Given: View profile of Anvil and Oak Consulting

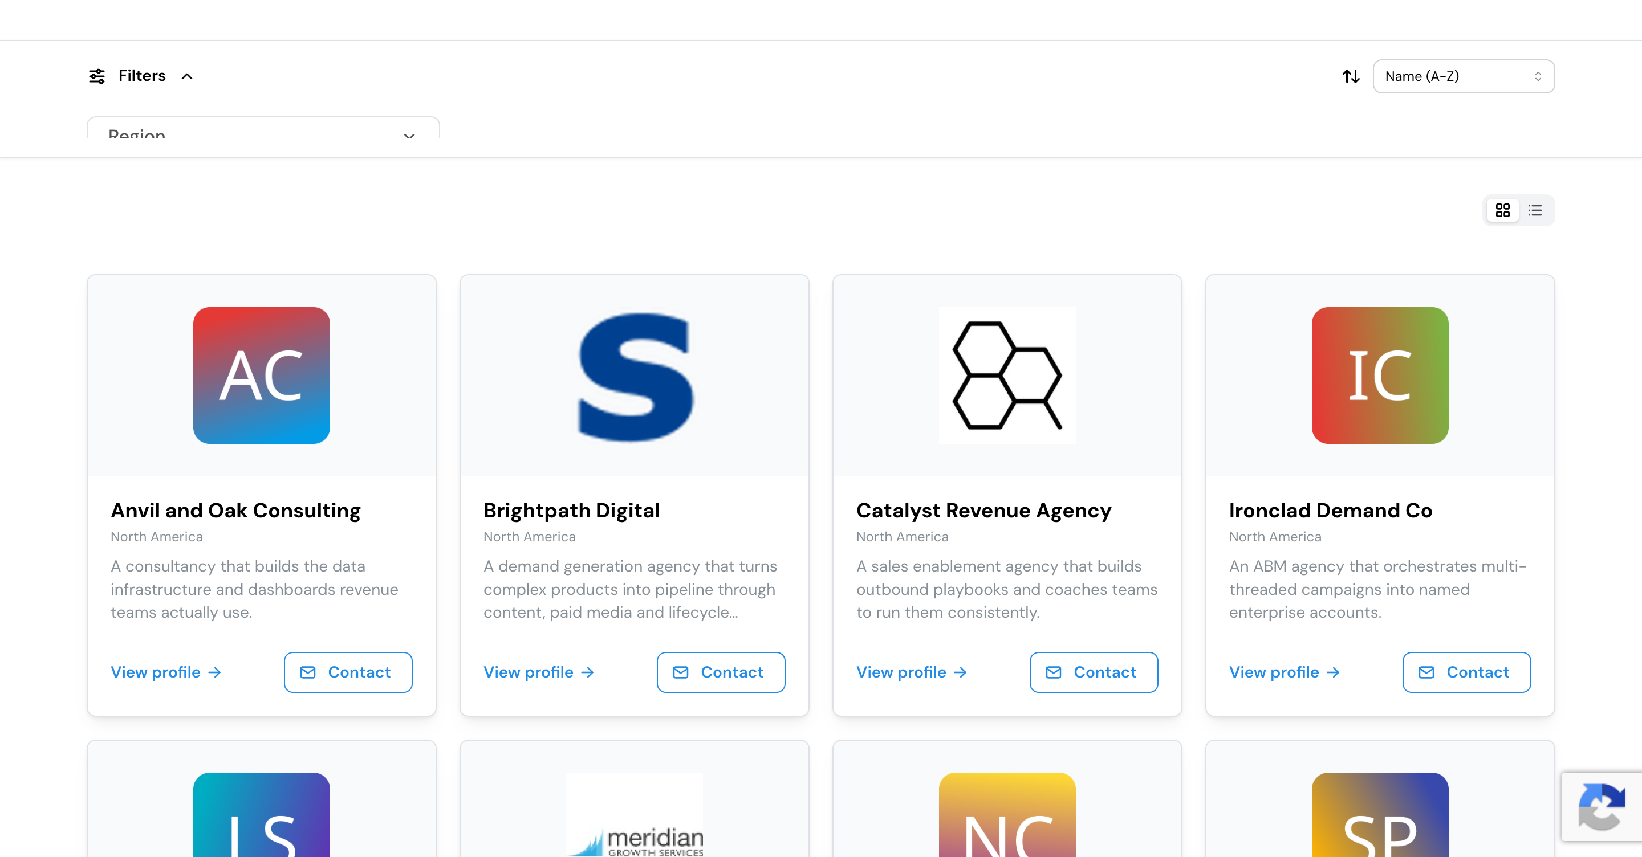Looking at the screenshot, I should [x=166, y=672].
